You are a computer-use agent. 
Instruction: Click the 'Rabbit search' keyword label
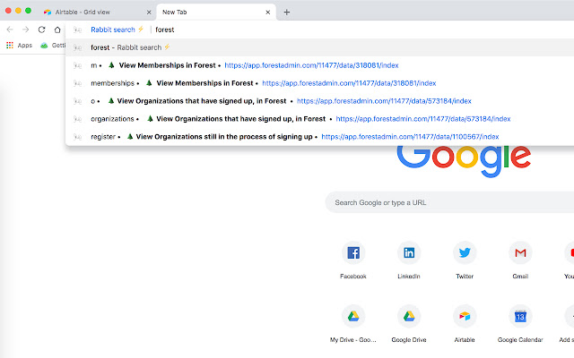click(113, 30)
